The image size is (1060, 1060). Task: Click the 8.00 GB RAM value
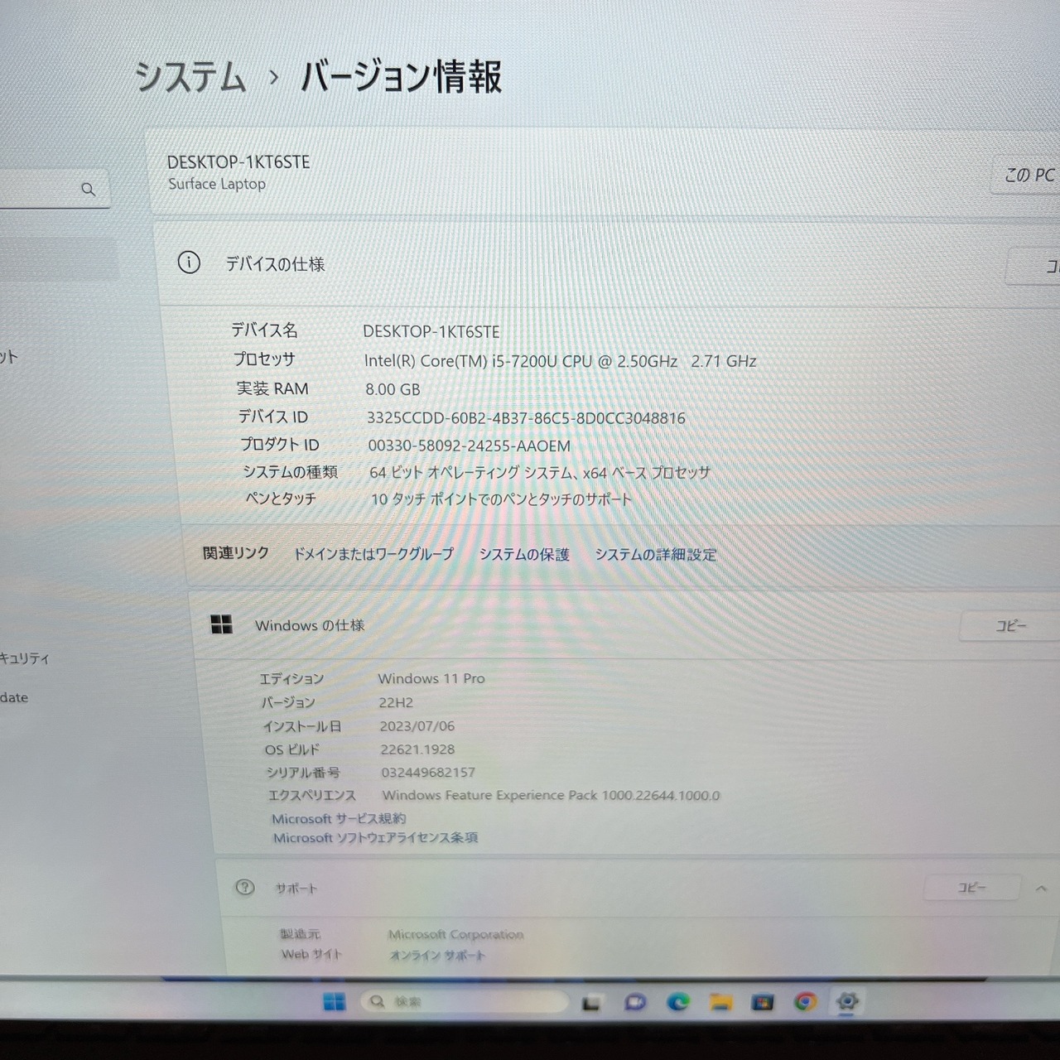coord(393,389)
